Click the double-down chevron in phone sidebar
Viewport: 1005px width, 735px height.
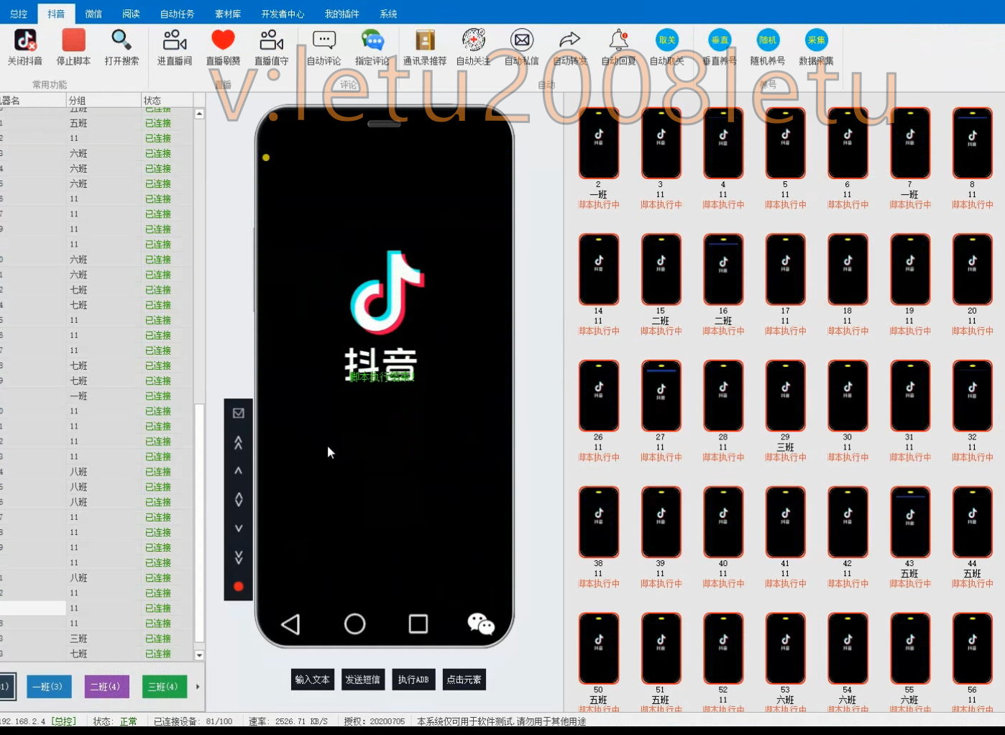point(239,557)
